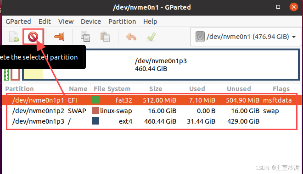Open the /dev/nvme0n1 device dropdown

click(246, 37)
